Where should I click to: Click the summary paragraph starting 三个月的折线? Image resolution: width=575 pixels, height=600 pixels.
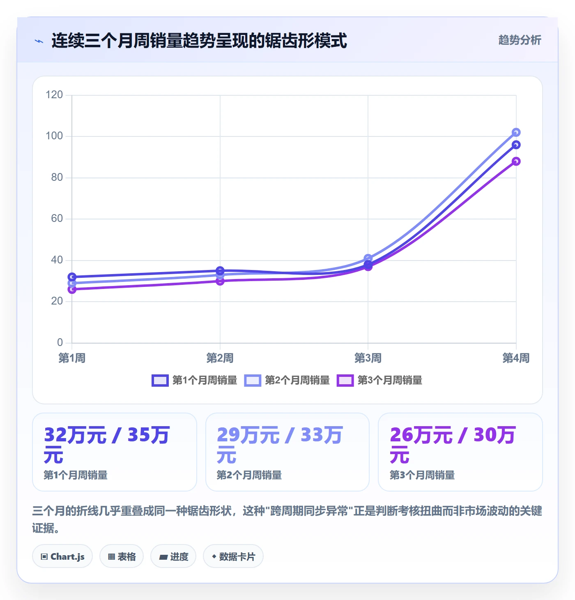click(287, 519)
